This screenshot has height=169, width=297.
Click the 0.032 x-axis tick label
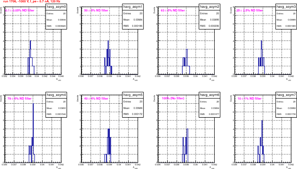[x=4, y=76]
